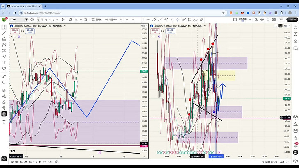Open the candlestick chart type selector
299x168 pixels.
coord(64,20)
